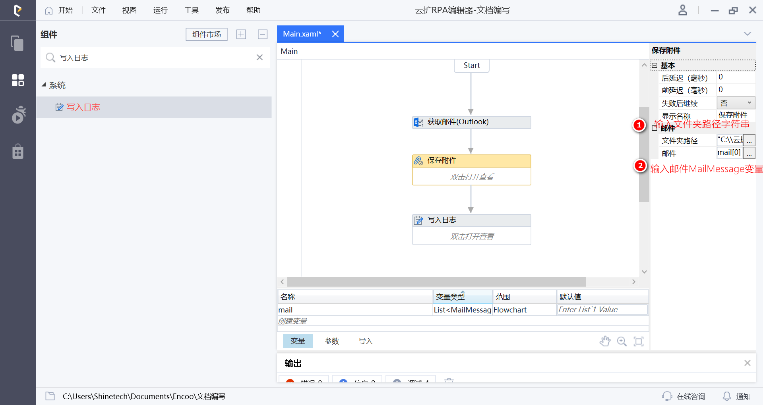Open the tab list chevron dropdown
The width and height of the screenshot is (763, 405).
[x=748, y=34]
